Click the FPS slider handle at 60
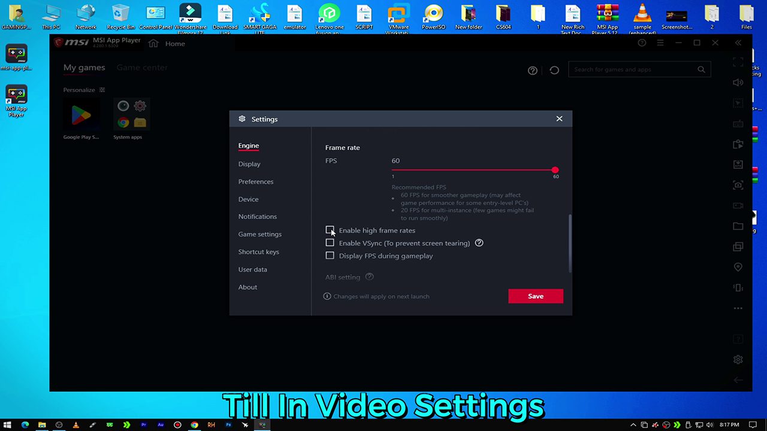Image resolution: width=767 pixels, height=431 pixels. pyautogui.click(x=555, y=170)
